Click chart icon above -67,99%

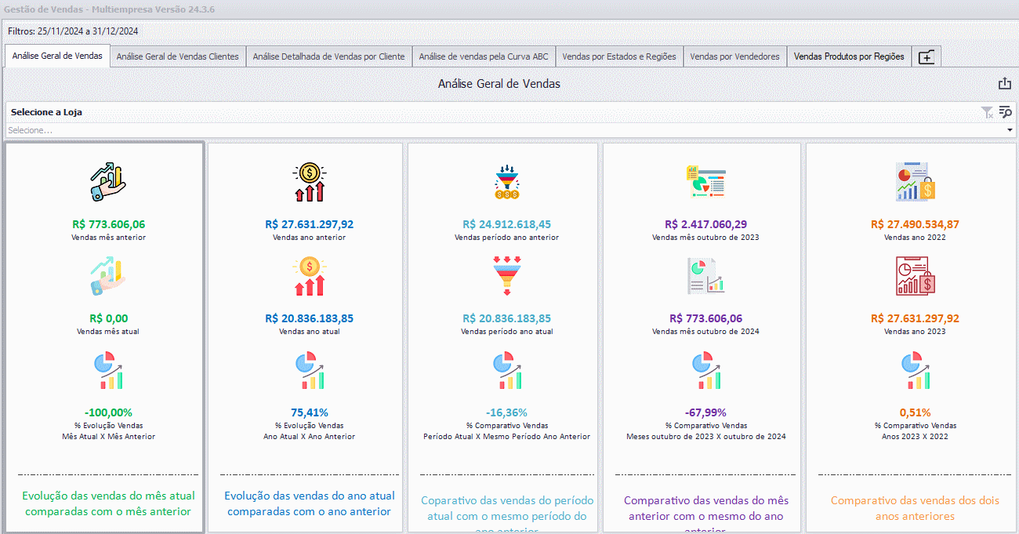(x=705, y=372)
